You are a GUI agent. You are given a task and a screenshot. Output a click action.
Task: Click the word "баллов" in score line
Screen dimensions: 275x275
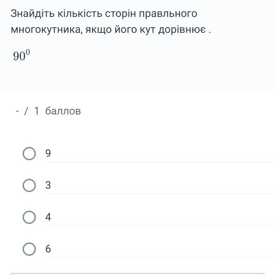pos(63,111)
